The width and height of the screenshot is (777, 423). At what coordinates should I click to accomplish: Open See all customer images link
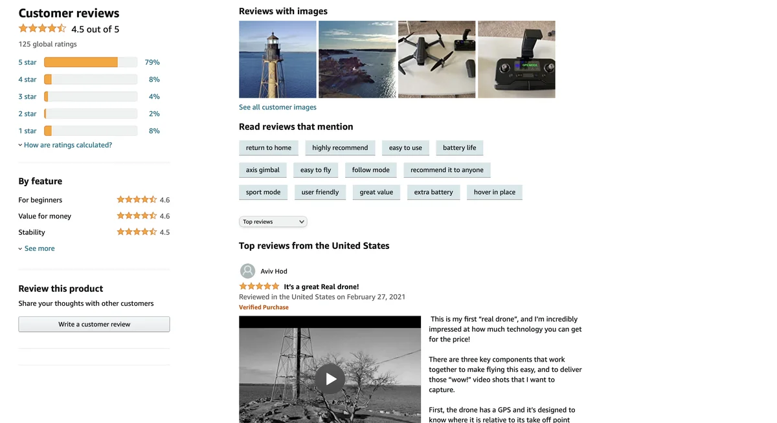tap(278, 107)
